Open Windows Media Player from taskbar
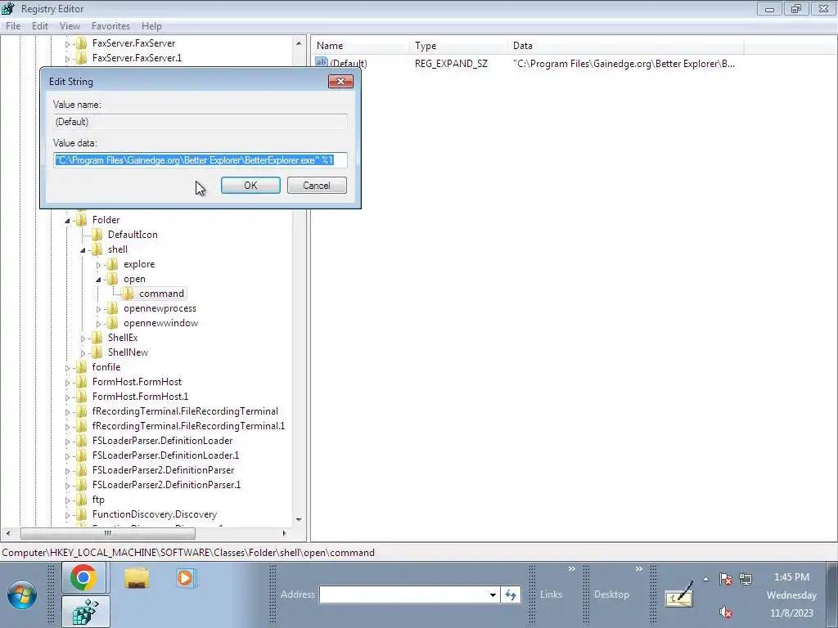Screen dimensions: 838x628 tap(186, 578)
